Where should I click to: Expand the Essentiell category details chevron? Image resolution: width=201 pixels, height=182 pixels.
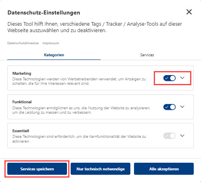coord(182,135)
